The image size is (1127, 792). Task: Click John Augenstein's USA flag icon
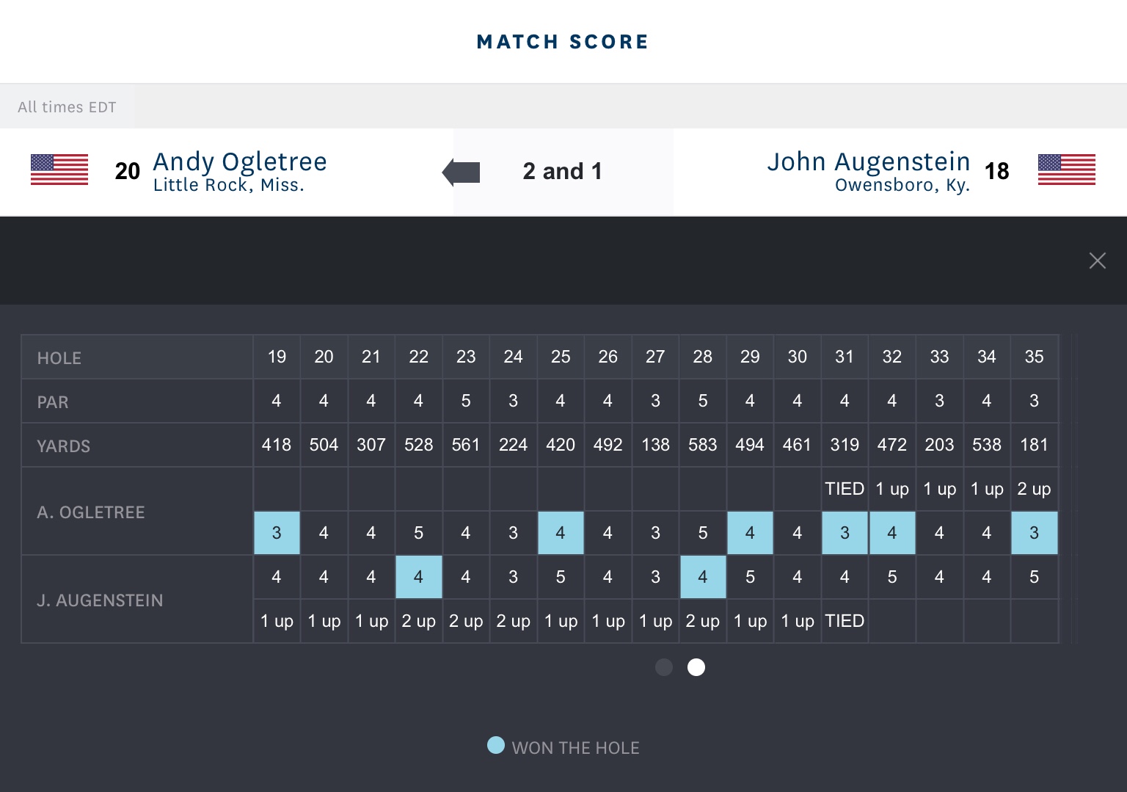[x=1066, y=170]
